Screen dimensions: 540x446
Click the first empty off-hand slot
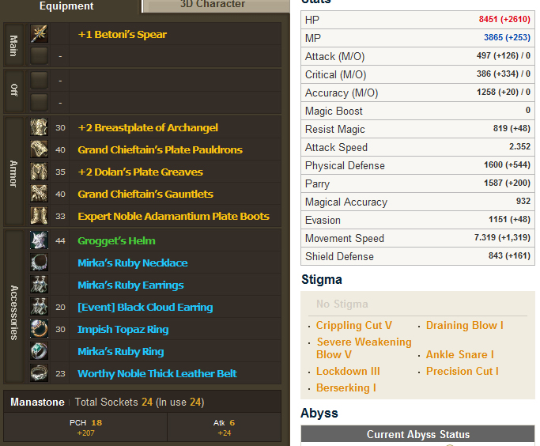point(39,80)
